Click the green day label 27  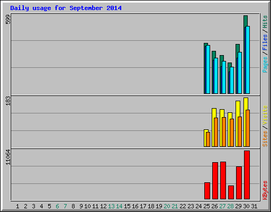tap(222, 206)
